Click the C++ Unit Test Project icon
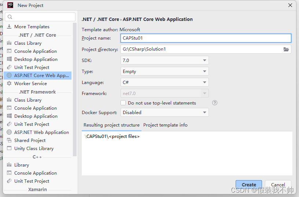This screenshot has height=197, width=299. [9, 181]
